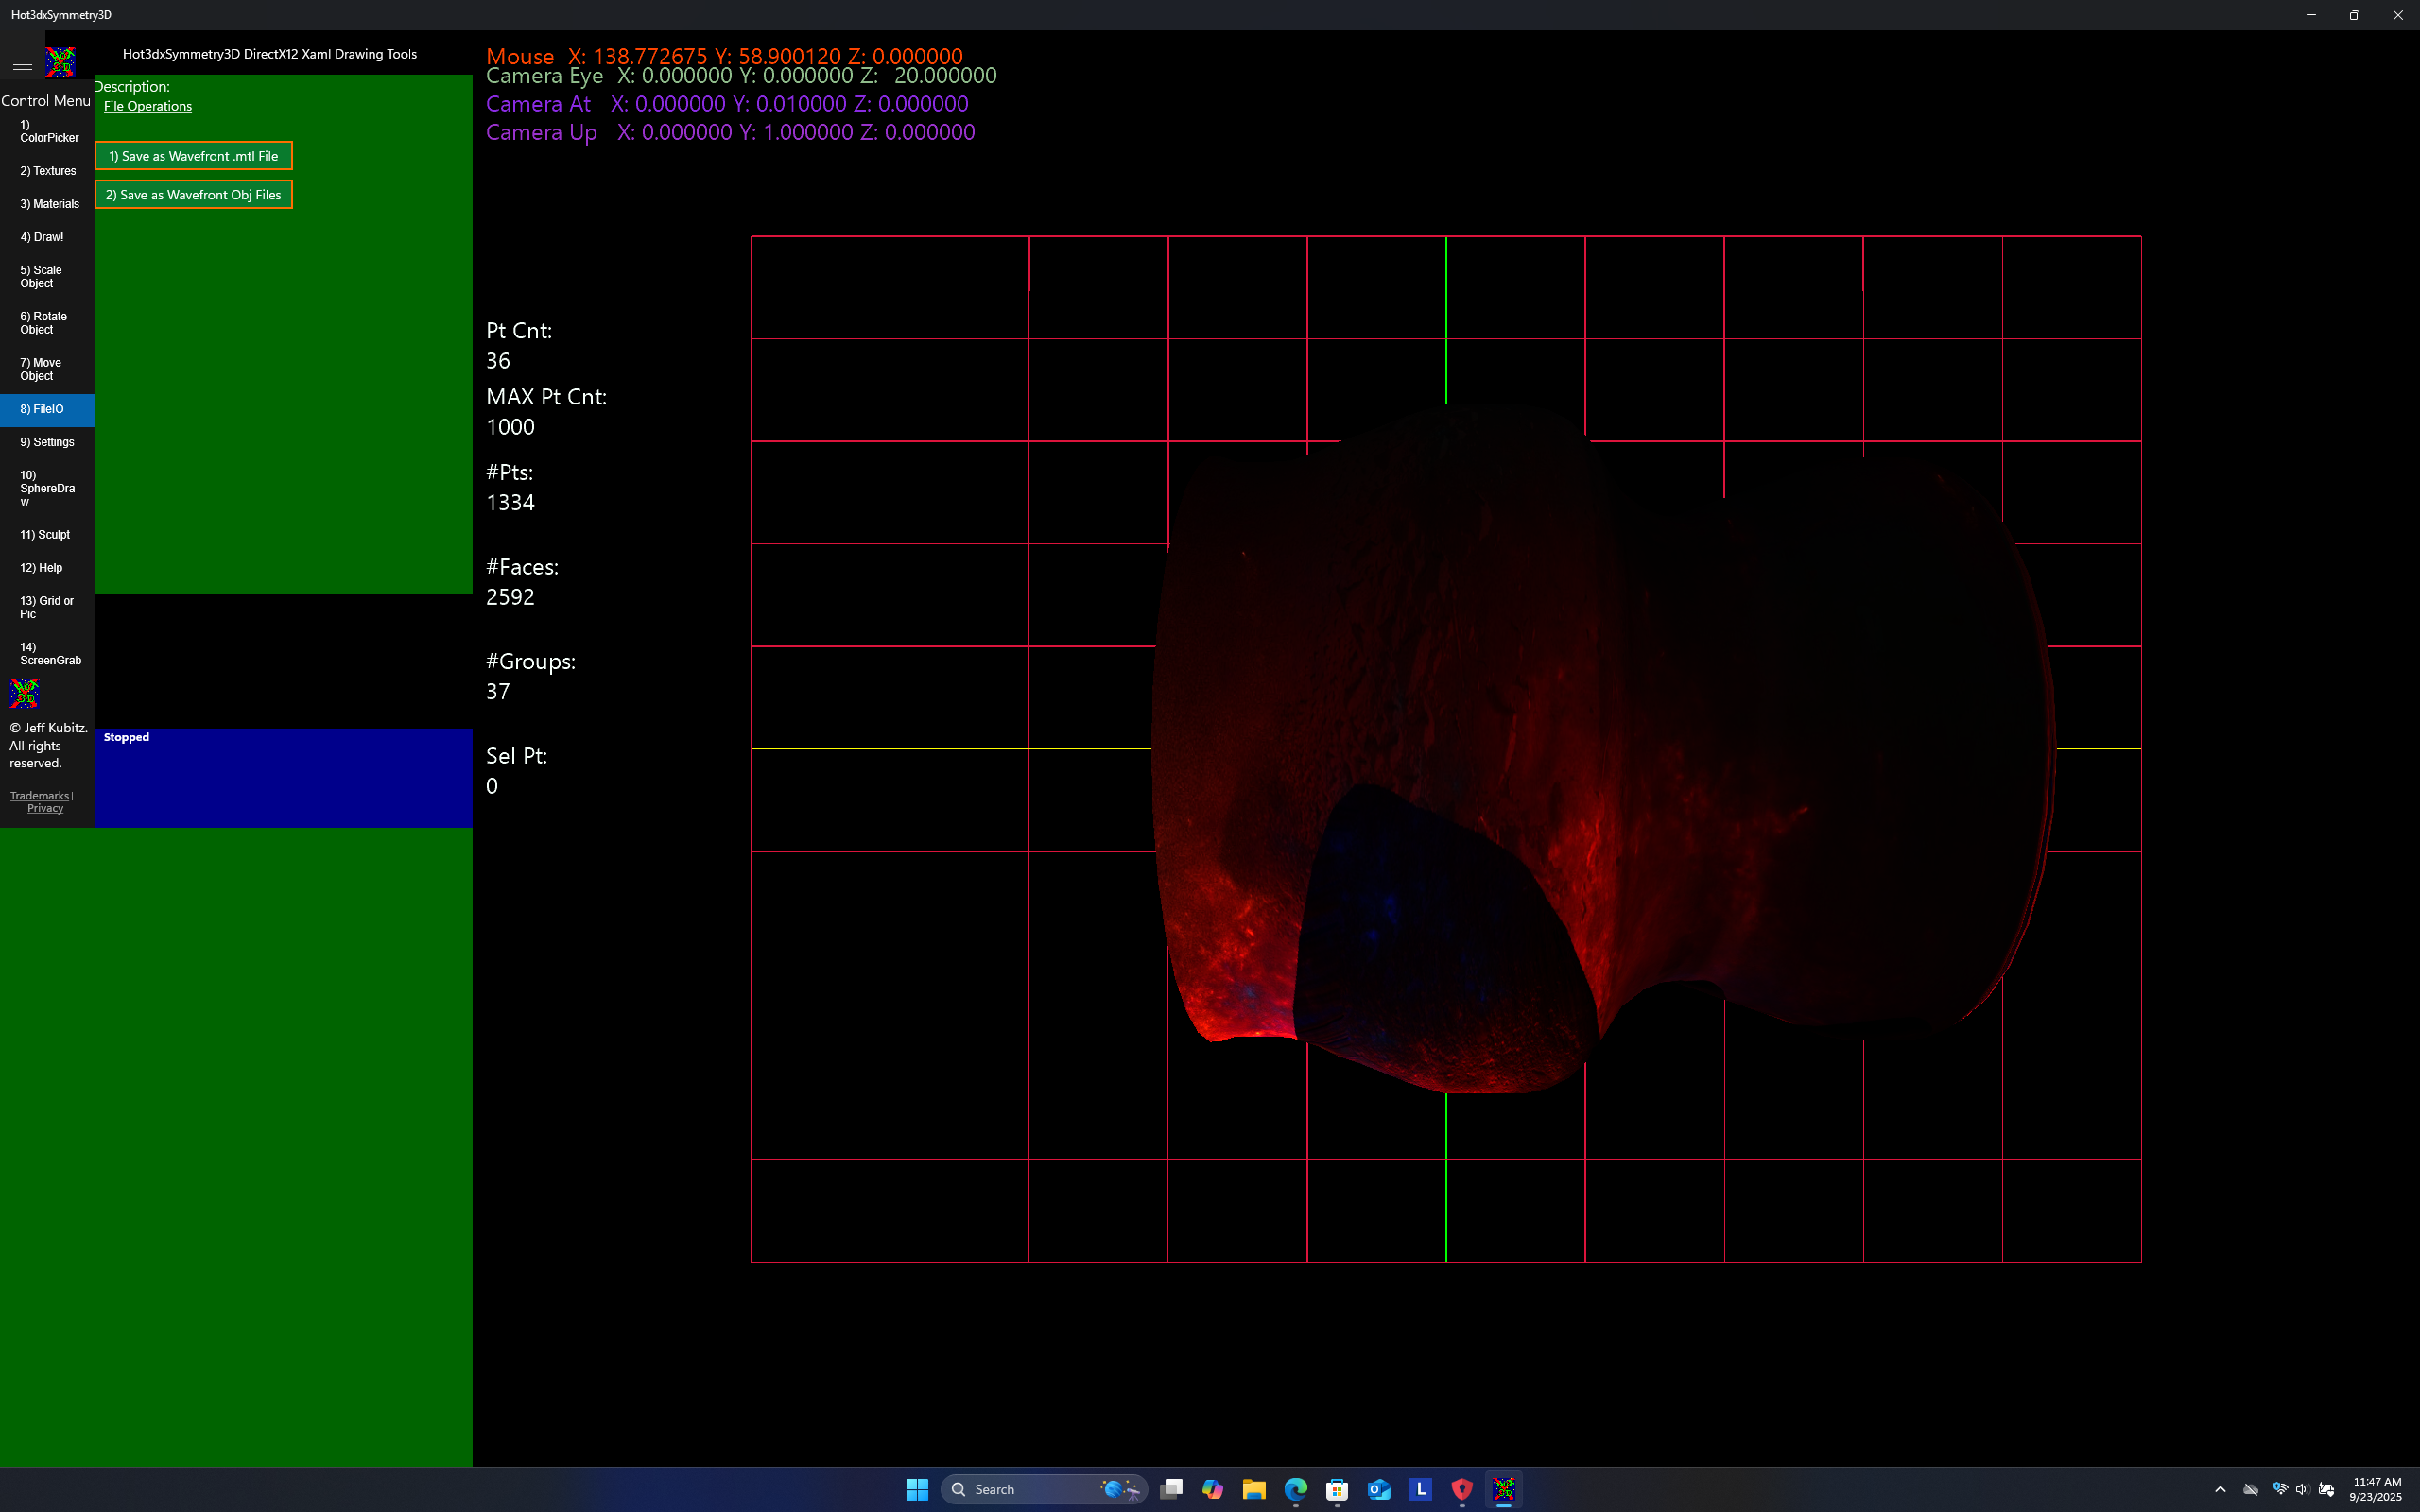Open File Explorer from the taskbar
The width and height of the screenshot is (2420, 1512).
tap(1253, 1489)
